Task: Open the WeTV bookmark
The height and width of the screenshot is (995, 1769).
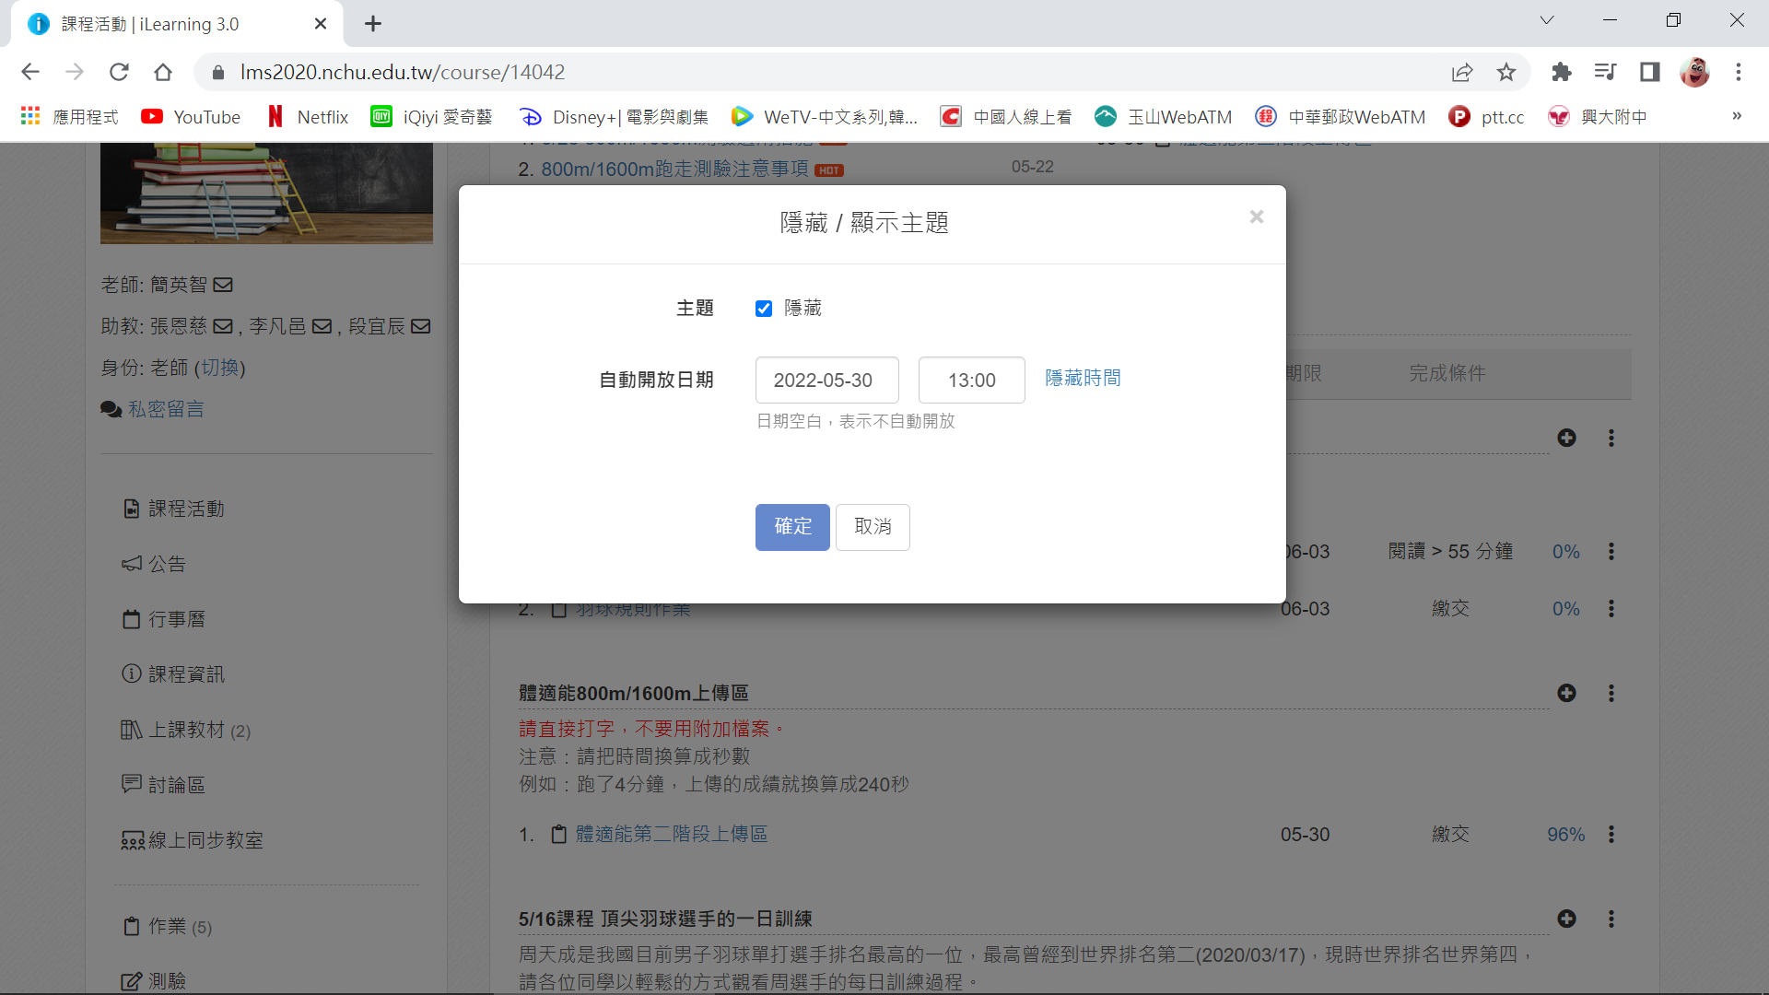Action: [825, 117]
